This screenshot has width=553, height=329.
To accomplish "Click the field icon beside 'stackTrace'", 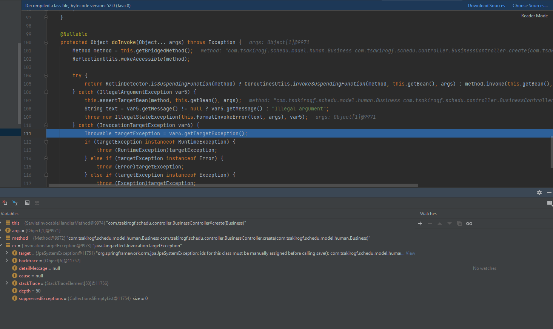I will [15, 283].
